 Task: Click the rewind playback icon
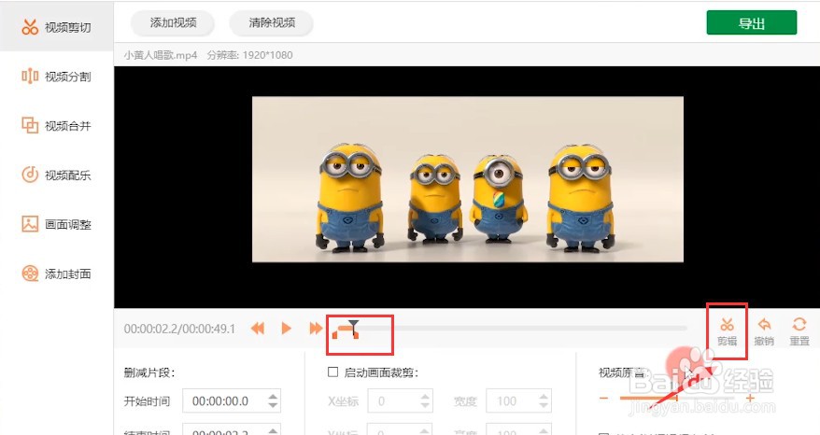pyautogui.click(x=257, y=329)
